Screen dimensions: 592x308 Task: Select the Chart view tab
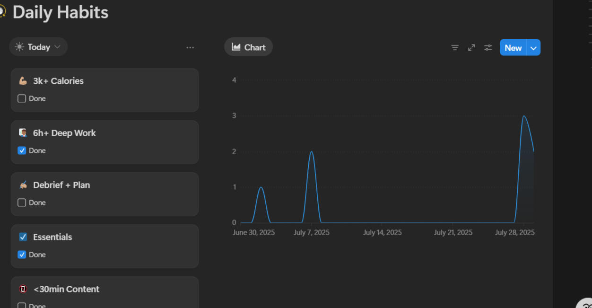248,47
